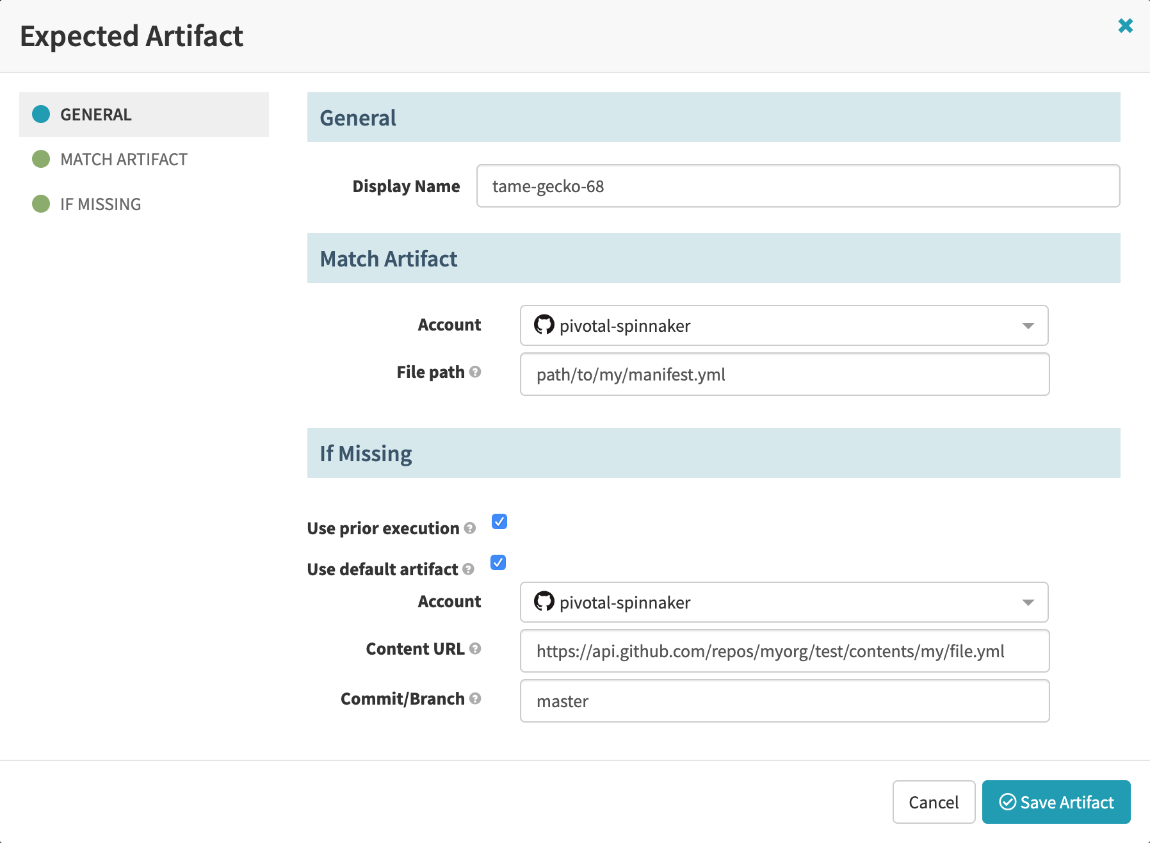
Task: Click the Cancel button
Action: point(934,802)
